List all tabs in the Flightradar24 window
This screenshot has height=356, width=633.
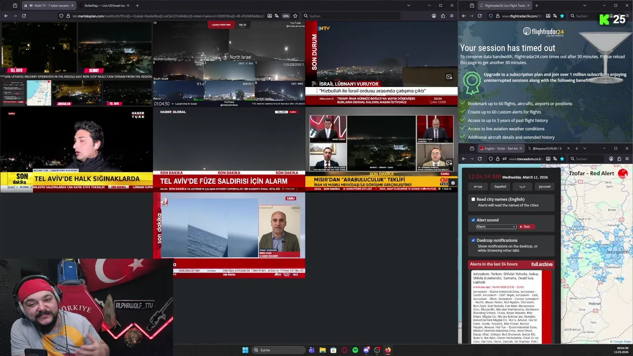(585, 5)
